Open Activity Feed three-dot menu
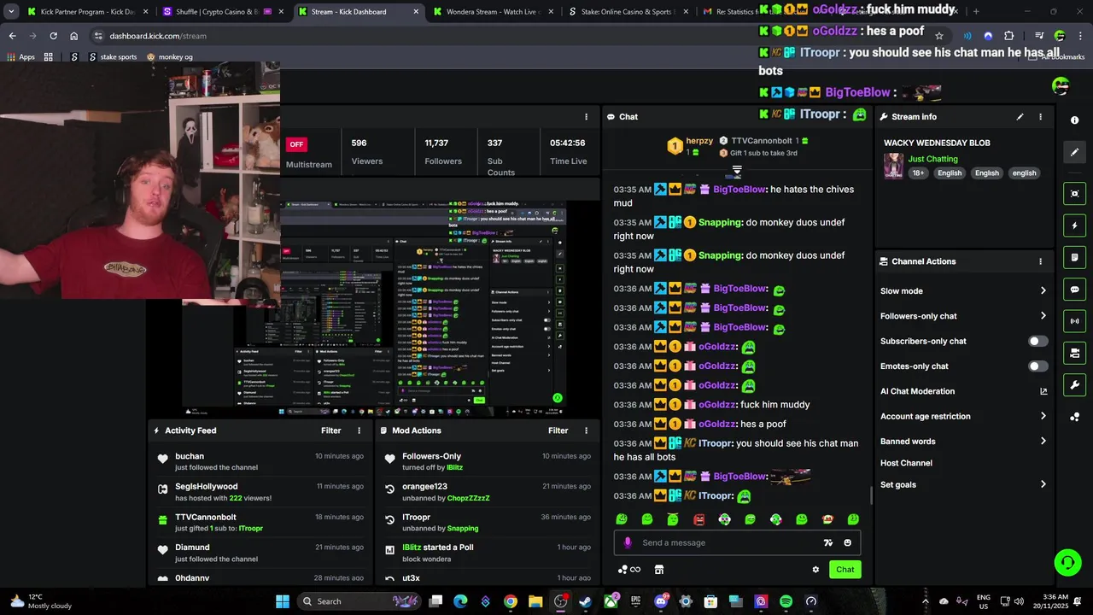Image resolution: width=1093 pixels, height=615 pixels. point(359,430)
